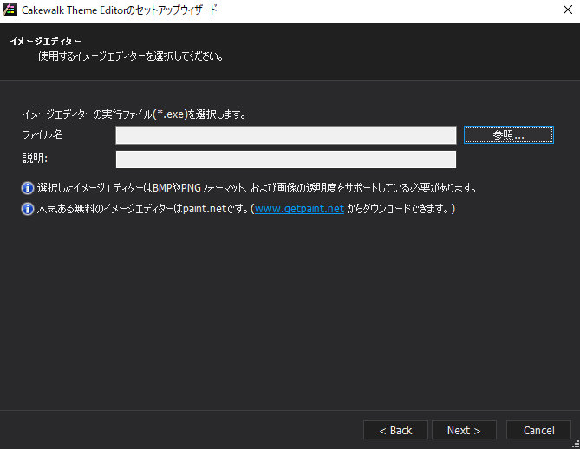Cancel the setup wizard
Viewport: 580px width, 449px height.
coord(538,430)
